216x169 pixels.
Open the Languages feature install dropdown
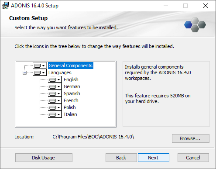coord(39,72)
